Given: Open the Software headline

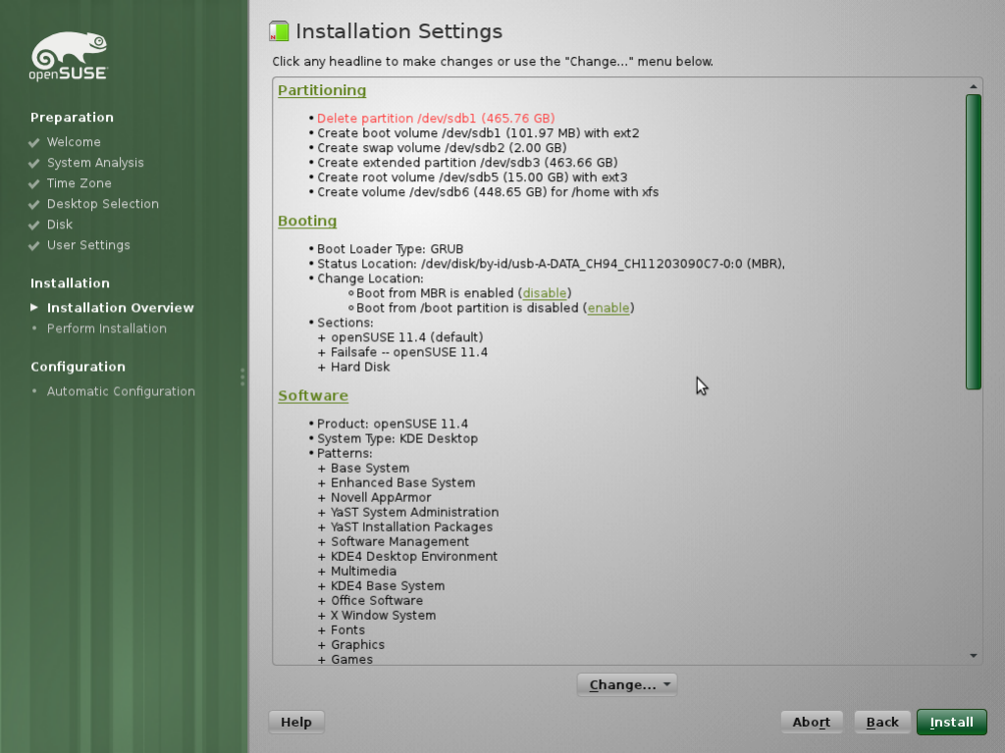Looking at the screenshot, I should pyautogui.click(x=313, y=395).
